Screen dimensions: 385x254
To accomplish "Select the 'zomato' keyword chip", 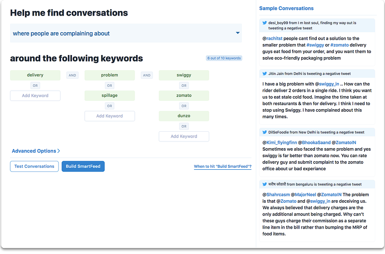I will [x=184, y=96].
